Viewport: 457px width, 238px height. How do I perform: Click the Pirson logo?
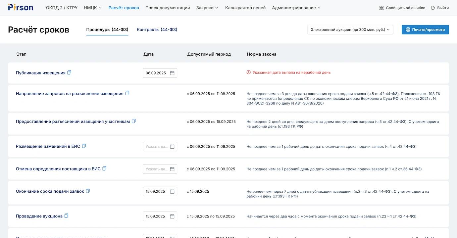(x=21, y=8)
